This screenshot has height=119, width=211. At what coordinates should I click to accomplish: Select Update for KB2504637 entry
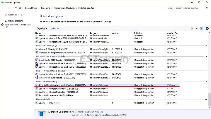[x=49, y=103]
